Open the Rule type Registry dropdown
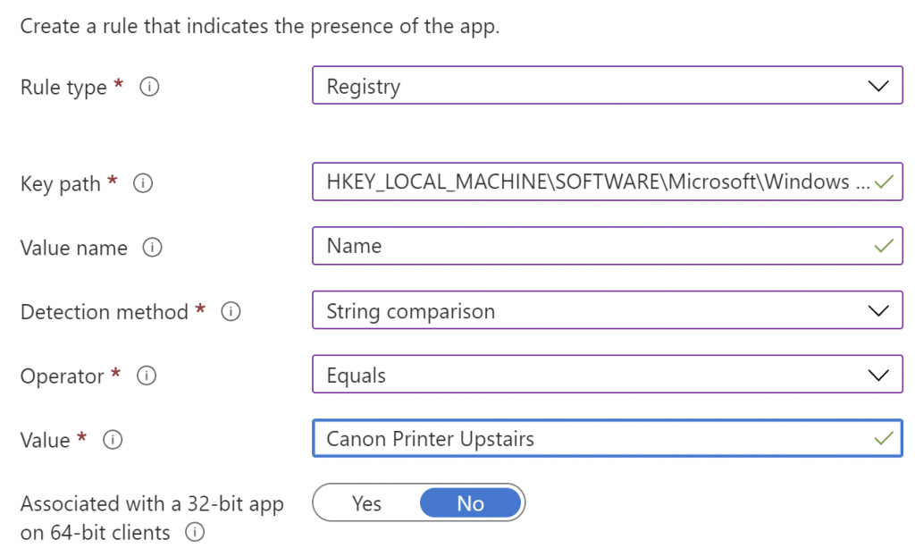915x557 pixels. [x=608, y=85]
